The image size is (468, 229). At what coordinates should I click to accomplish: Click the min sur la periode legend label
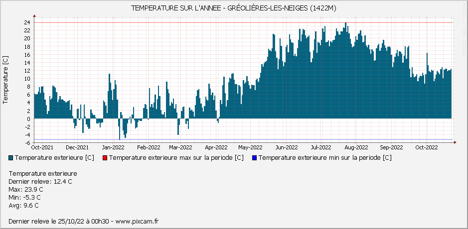click(x=325, y=158)
